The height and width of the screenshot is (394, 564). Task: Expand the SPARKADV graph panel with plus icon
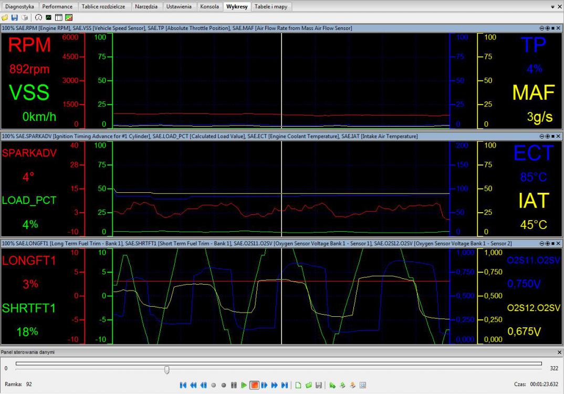pos(547,137)
